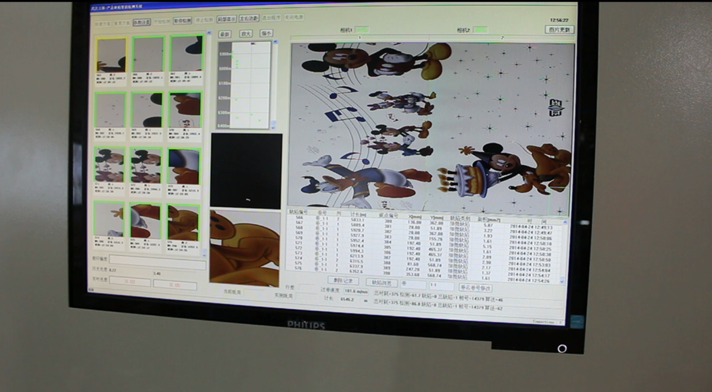Screen dimensions: 712x392
Task: Select thumbnail showing two black Mickey ears
Action: point(147,109)
